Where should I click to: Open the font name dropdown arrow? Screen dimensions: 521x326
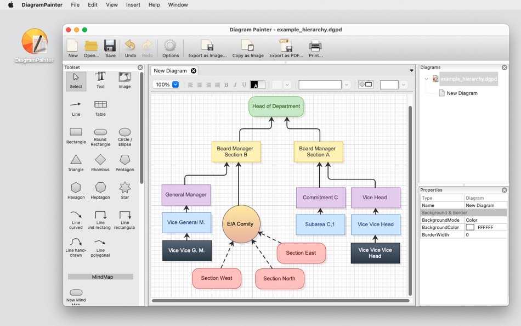(x=347, y=85)
